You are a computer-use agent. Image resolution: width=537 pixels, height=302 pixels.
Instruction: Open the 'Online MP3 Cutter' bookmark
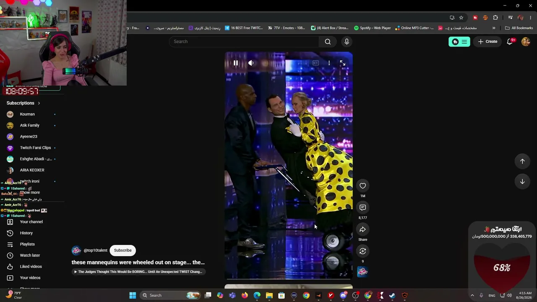click(414, 28)
